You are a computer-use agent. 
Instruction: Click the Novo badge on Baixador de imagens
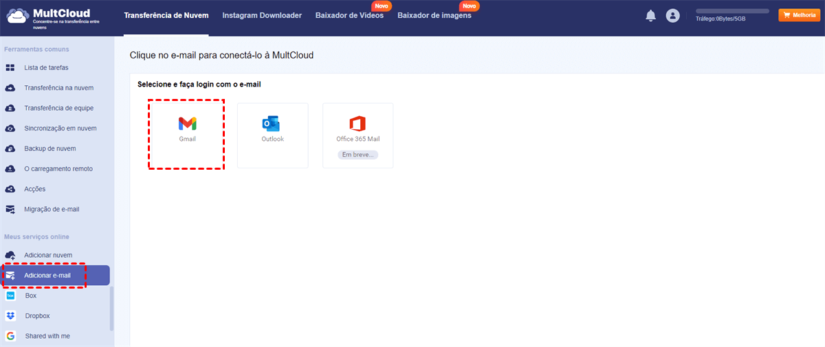tap(470, 5)
